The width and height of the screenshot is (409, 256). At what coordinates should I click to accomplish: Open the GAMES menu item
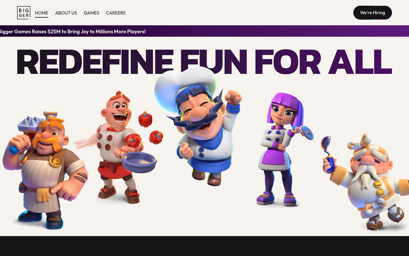point(91,13)
